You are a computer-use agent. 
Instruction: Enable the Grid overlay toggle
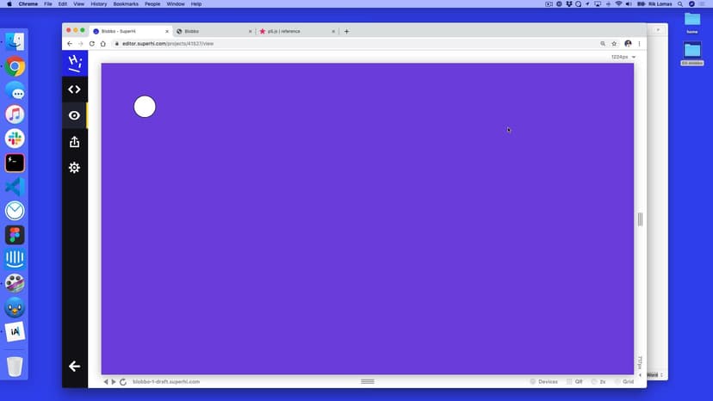[624, 381]
